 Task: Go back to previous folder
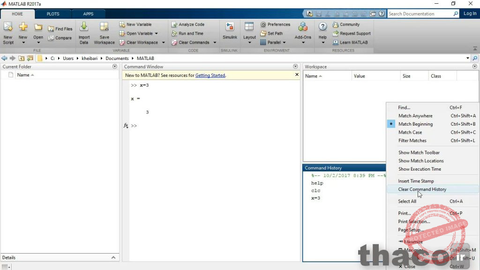click(4, 58)
